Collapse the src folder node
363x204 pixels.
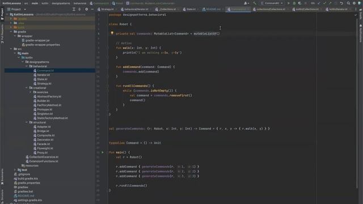[11, 49]
